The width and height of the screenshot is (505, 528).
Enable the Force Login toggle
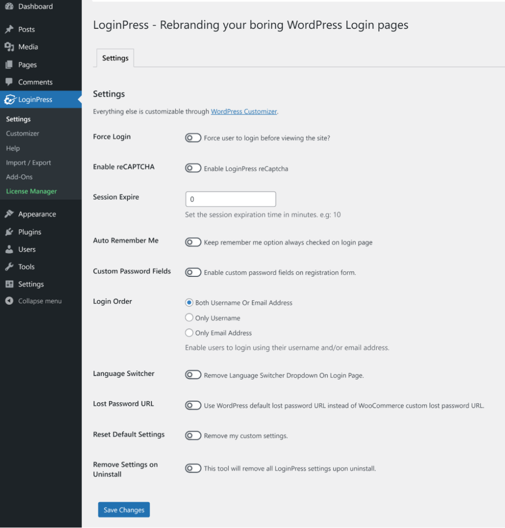(x=193, y=138)
